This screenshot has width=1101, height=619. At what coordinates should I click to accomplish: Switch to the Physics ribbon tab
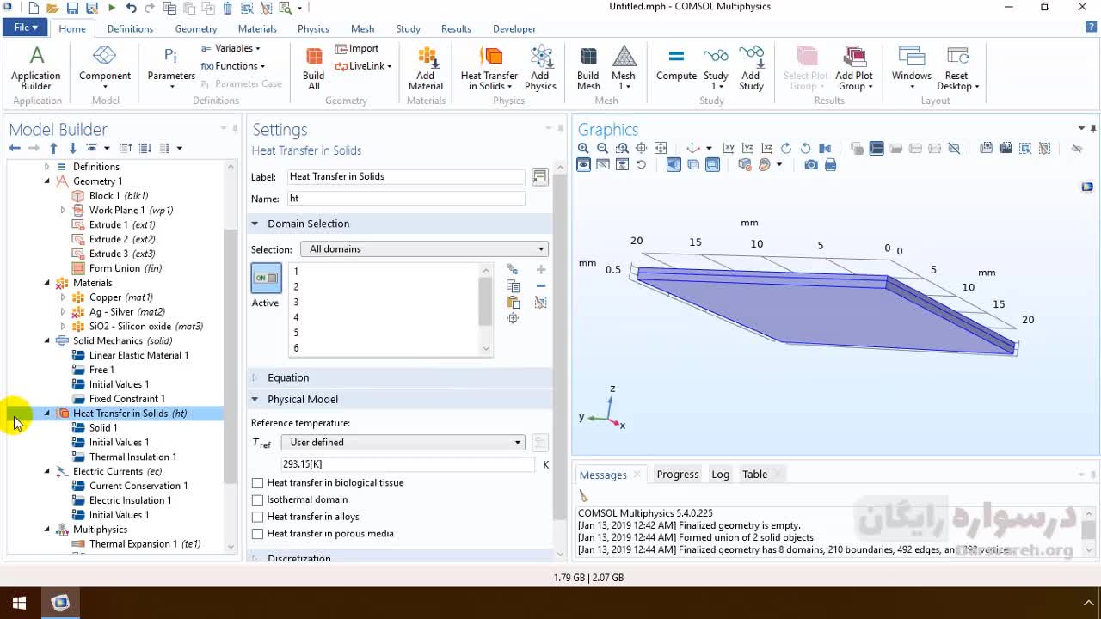313,28
